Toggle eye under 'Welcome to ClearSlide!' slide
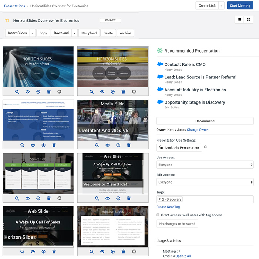 [108, 198]
